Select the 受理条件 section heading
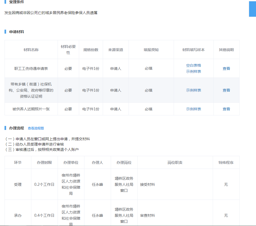 pyautogui.click(x=16, y=2)
